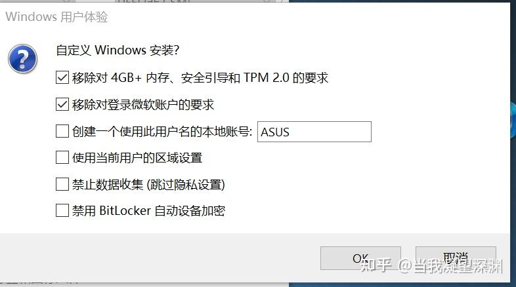Confirm the dialog with the OK button

(360, 258)
